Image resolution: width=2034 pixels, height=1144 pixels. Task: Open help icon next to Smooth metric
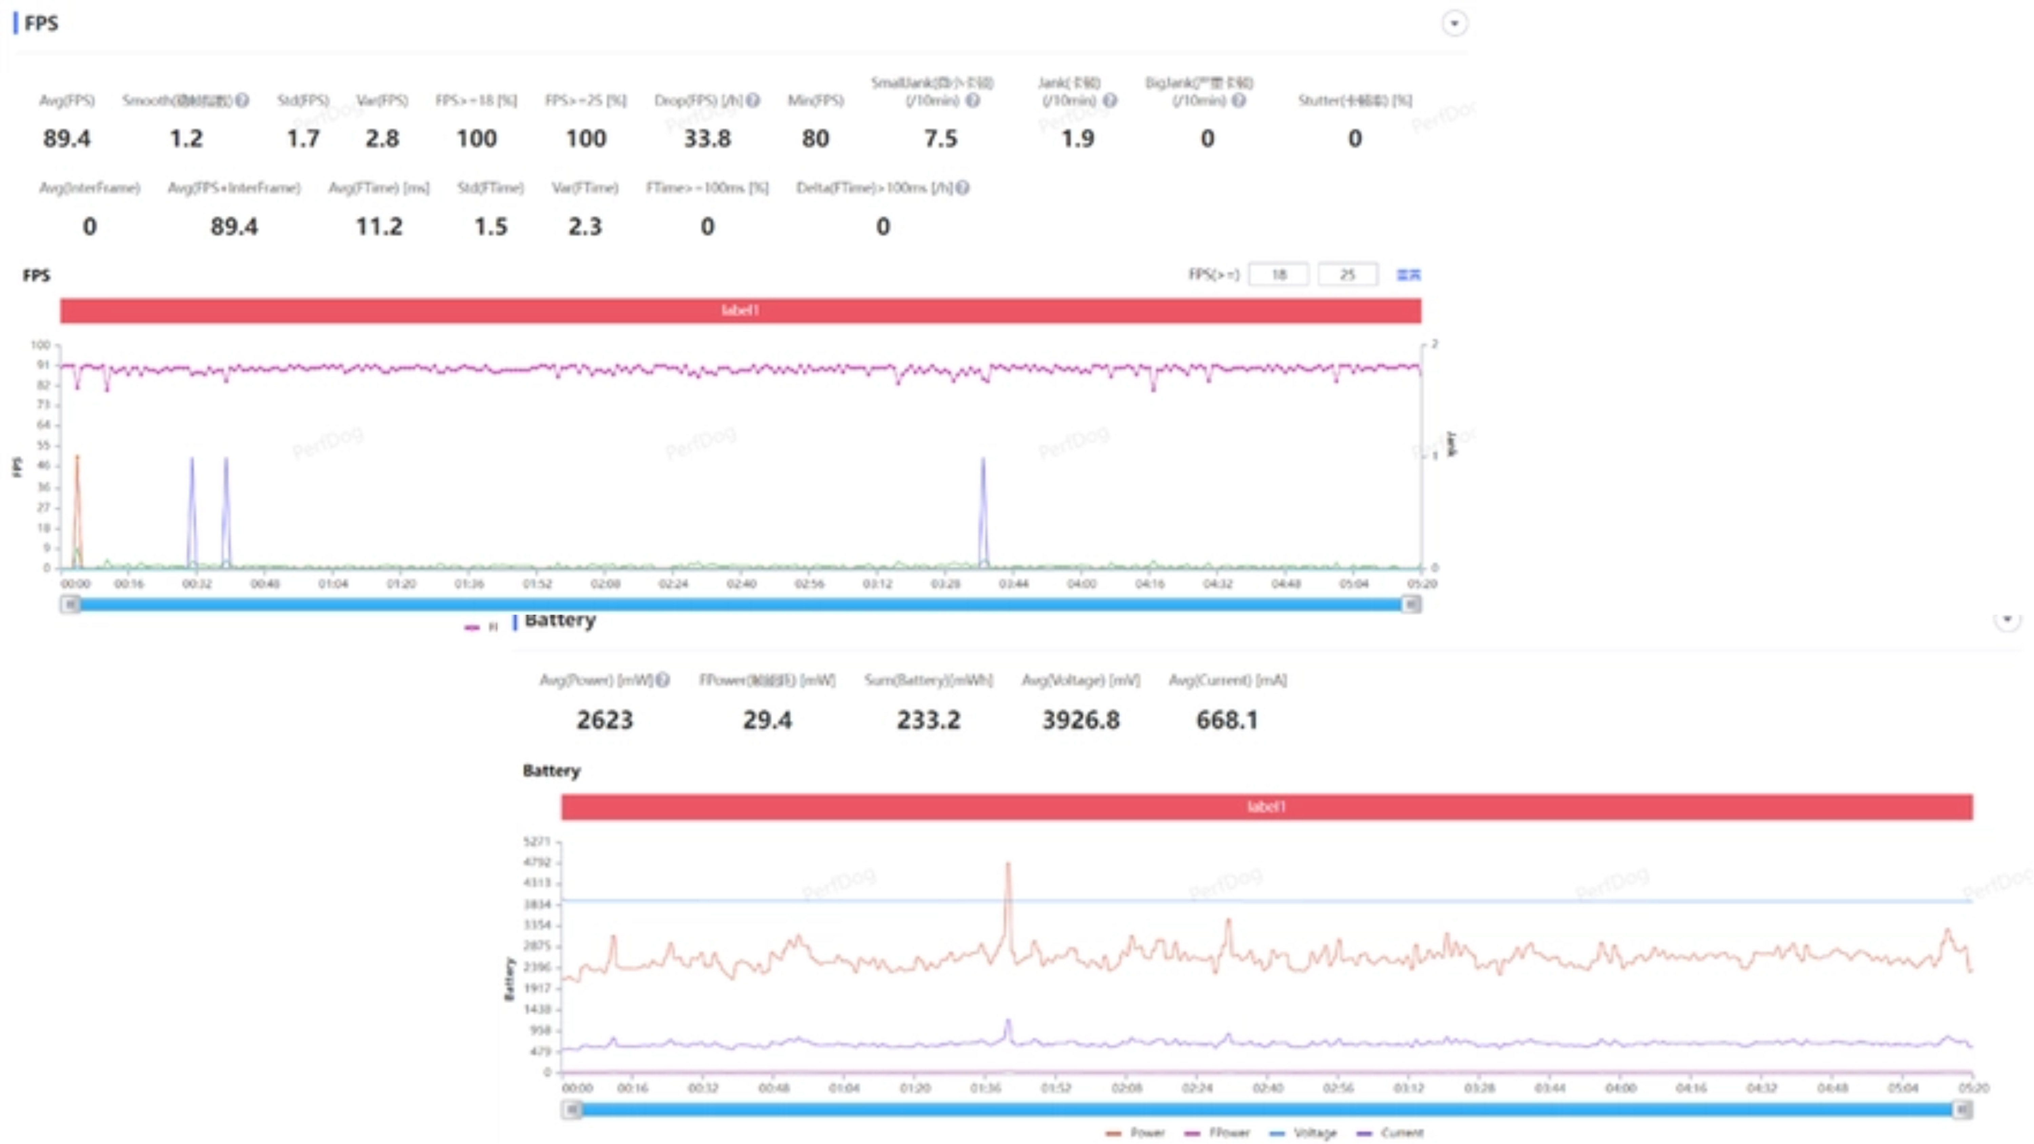[x=242, y=100]
